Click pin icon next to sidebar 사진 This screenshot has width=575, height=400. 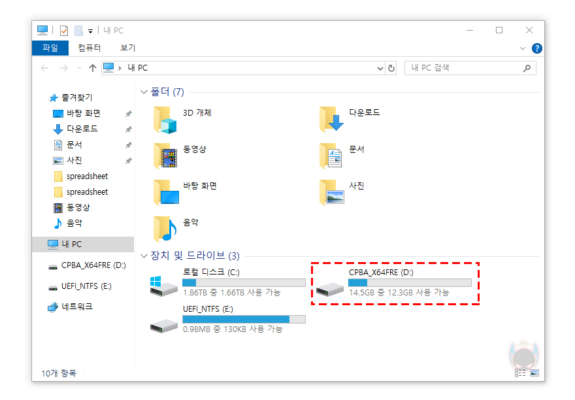click(x=128, y=161)
